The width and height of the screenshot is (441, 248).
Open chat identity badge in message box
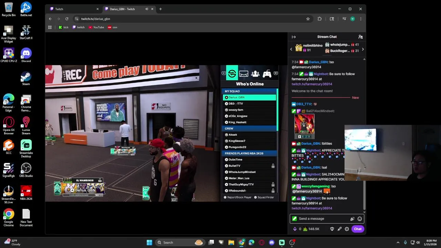click(x=294, y=219)
